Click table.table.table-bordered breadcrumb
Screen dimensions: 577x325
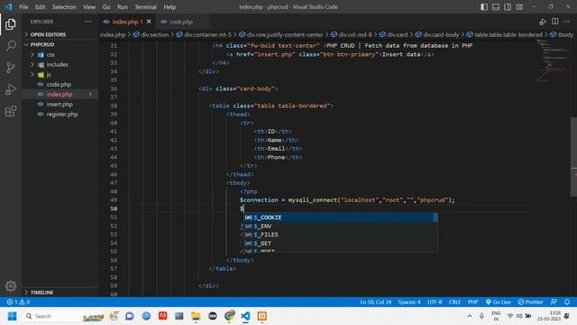pos(508,34)
